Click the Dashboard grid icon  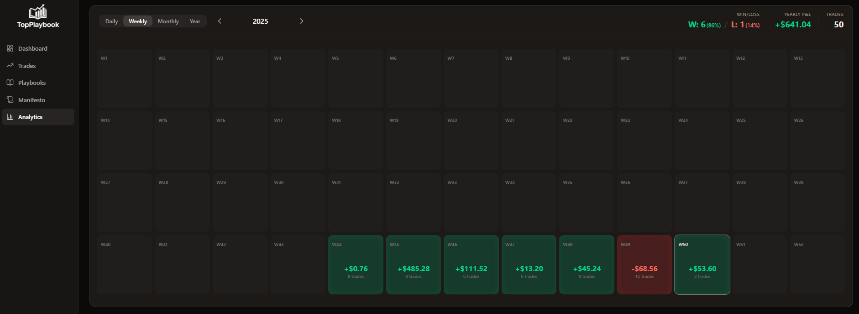coord(10,48)
